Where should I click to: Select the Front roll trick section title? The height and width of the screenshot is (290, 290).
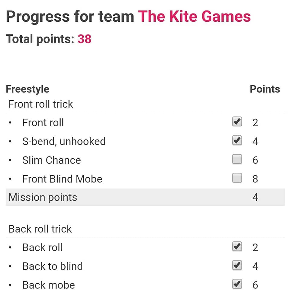pos(41,104)
